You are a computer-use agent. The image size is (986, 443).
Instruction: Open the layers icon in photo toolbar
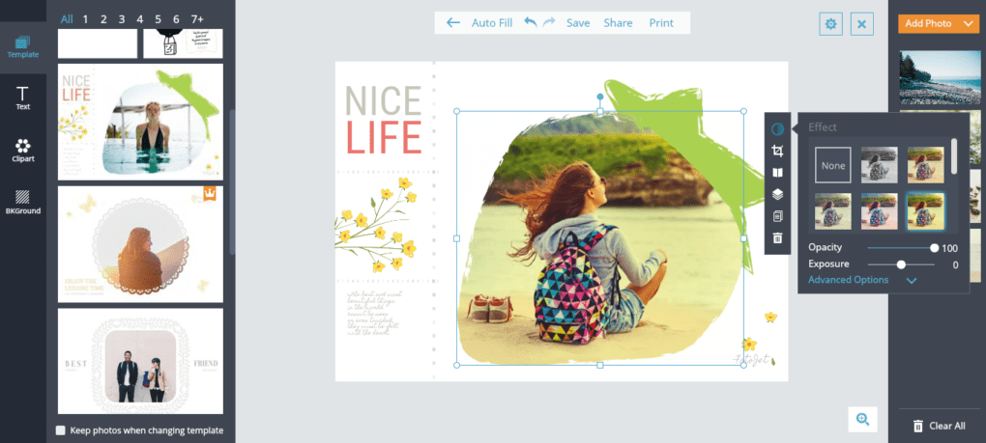(778, 195)
